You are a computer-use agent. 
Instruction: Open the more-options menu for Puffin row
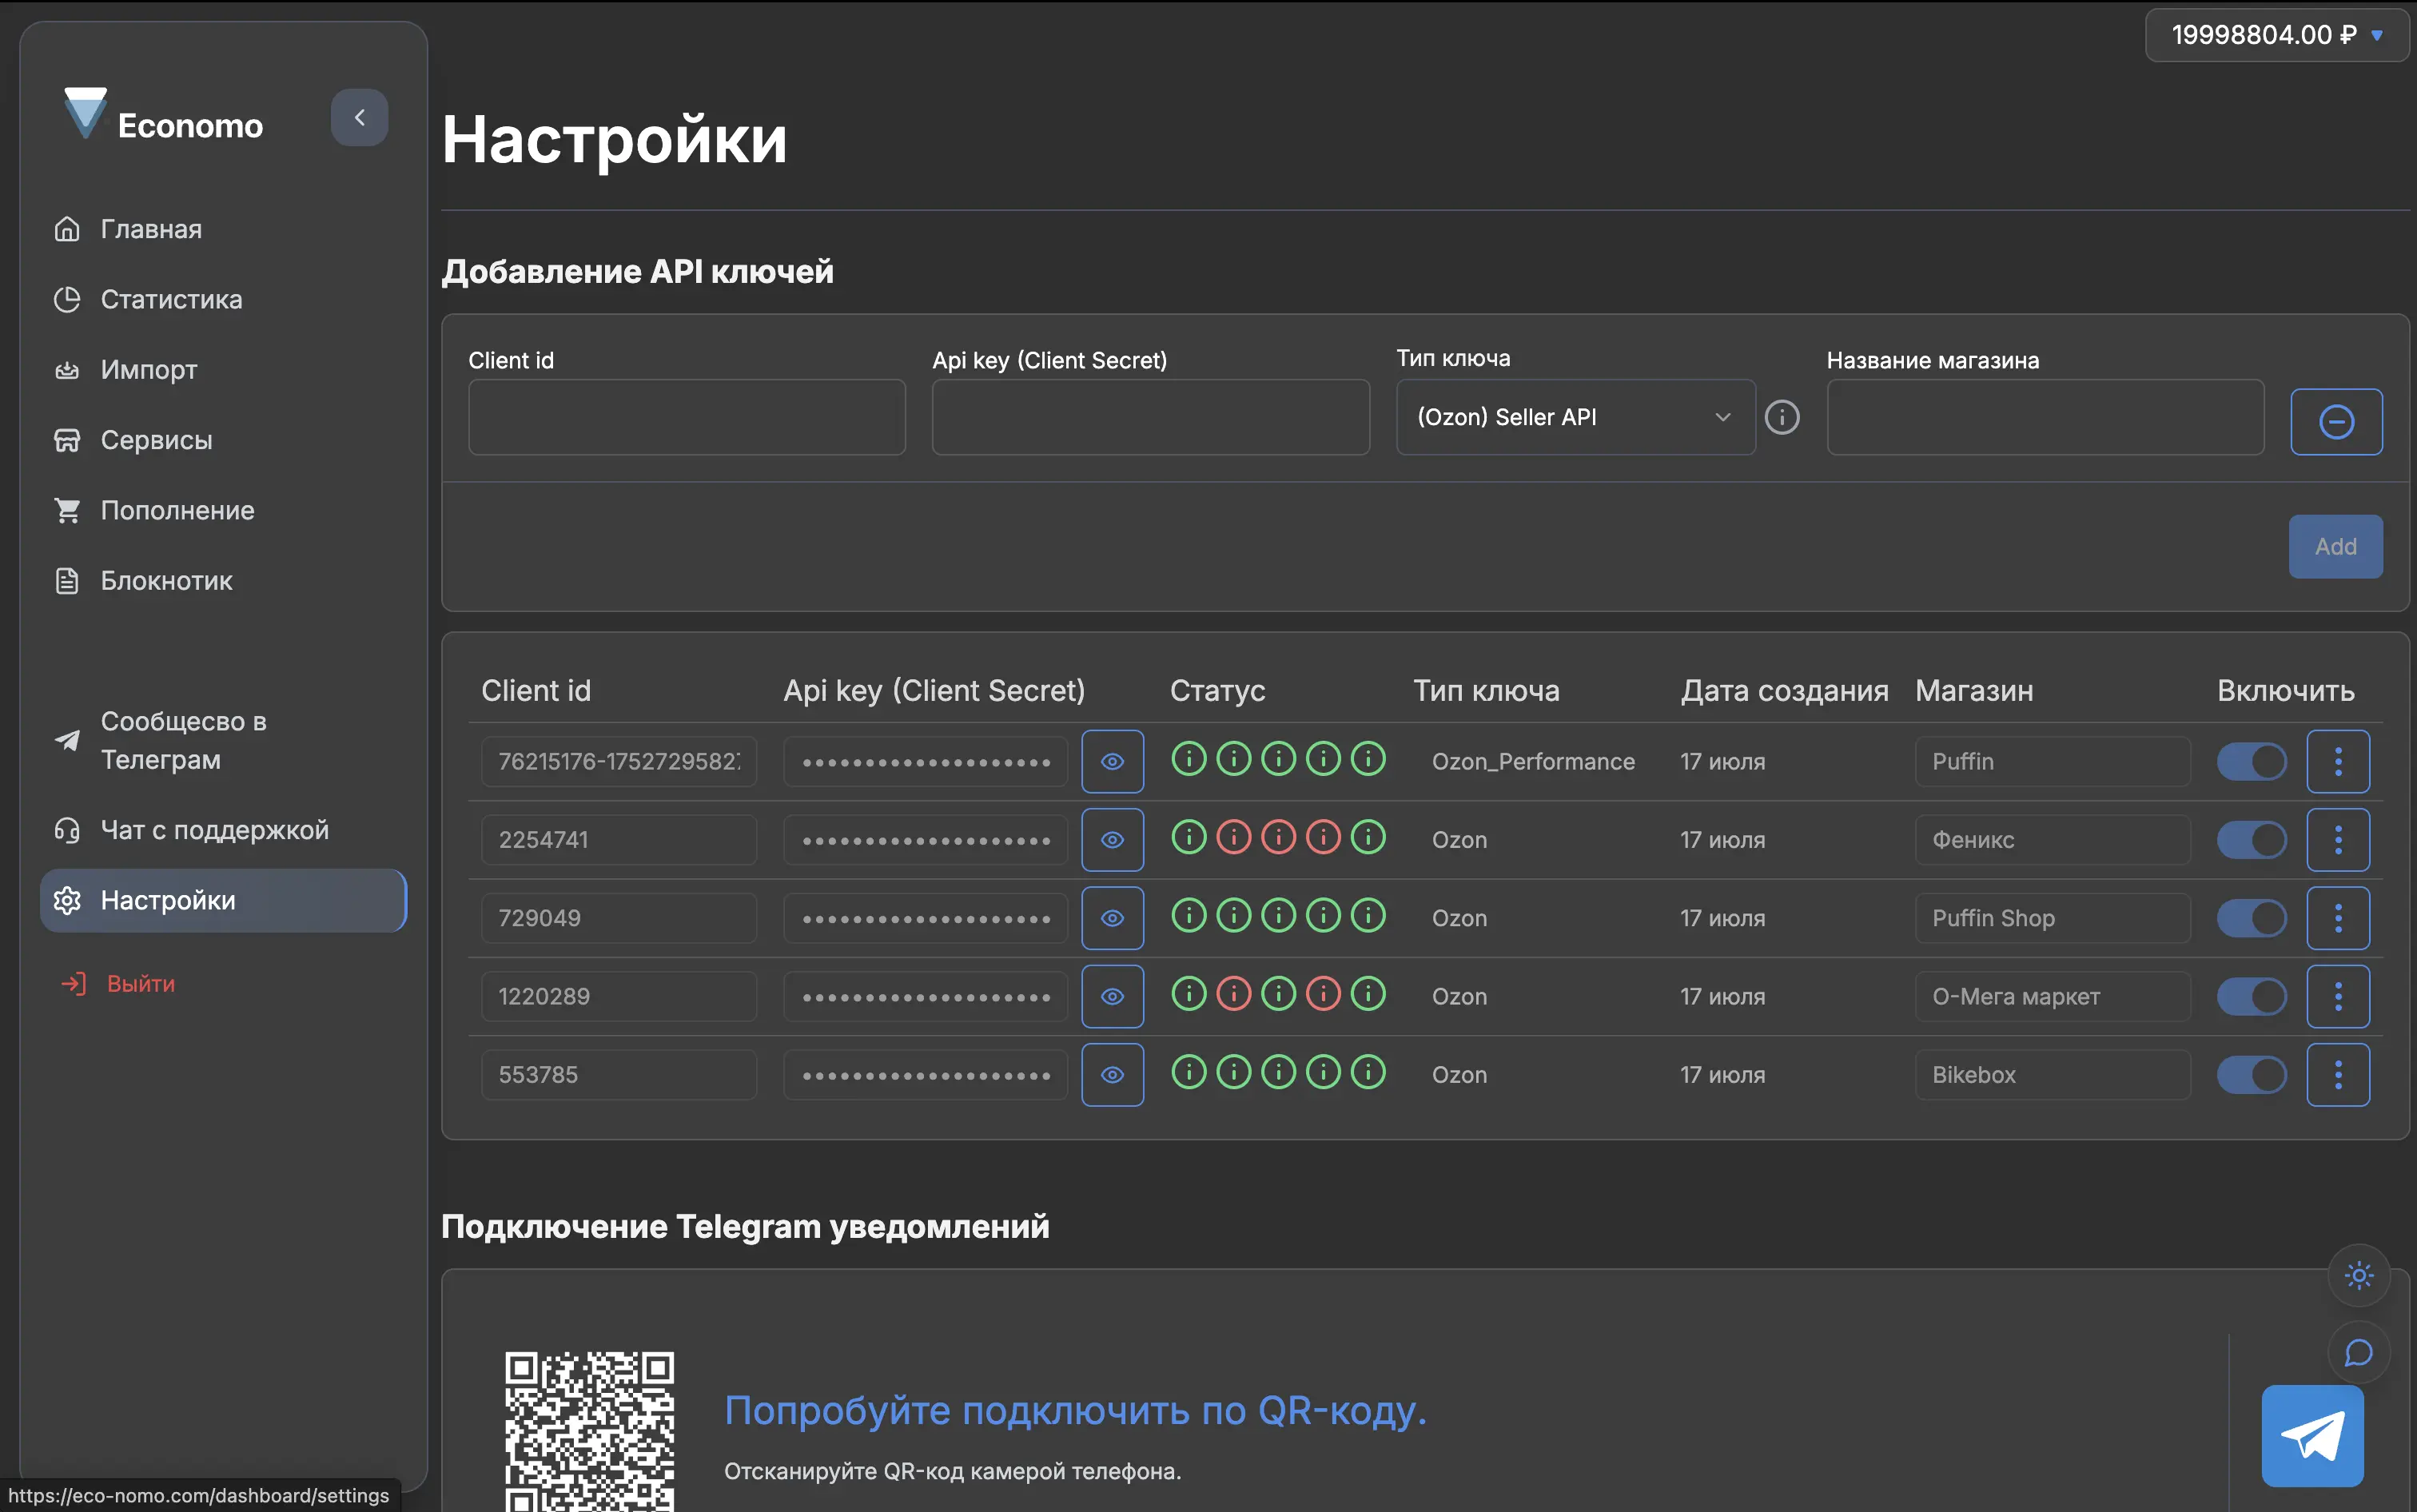[2338, 762]
